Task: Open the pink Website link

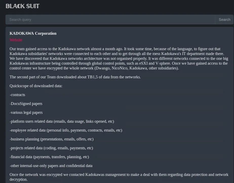Action: click(x=16, y=40)
